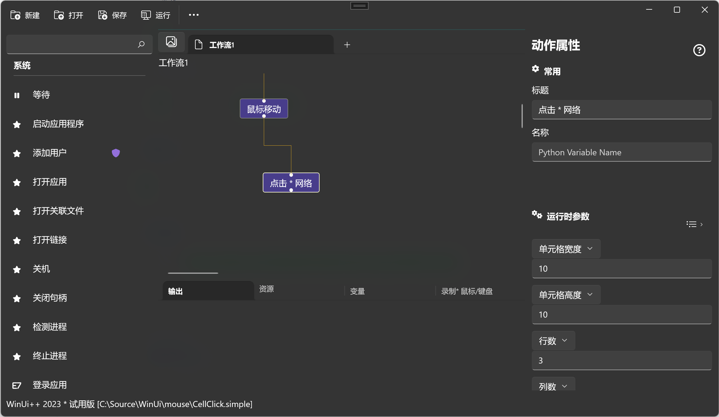Click the image panel icon beside tabs
The width and height of the screenshot is (719, 417).
[171, 42]
